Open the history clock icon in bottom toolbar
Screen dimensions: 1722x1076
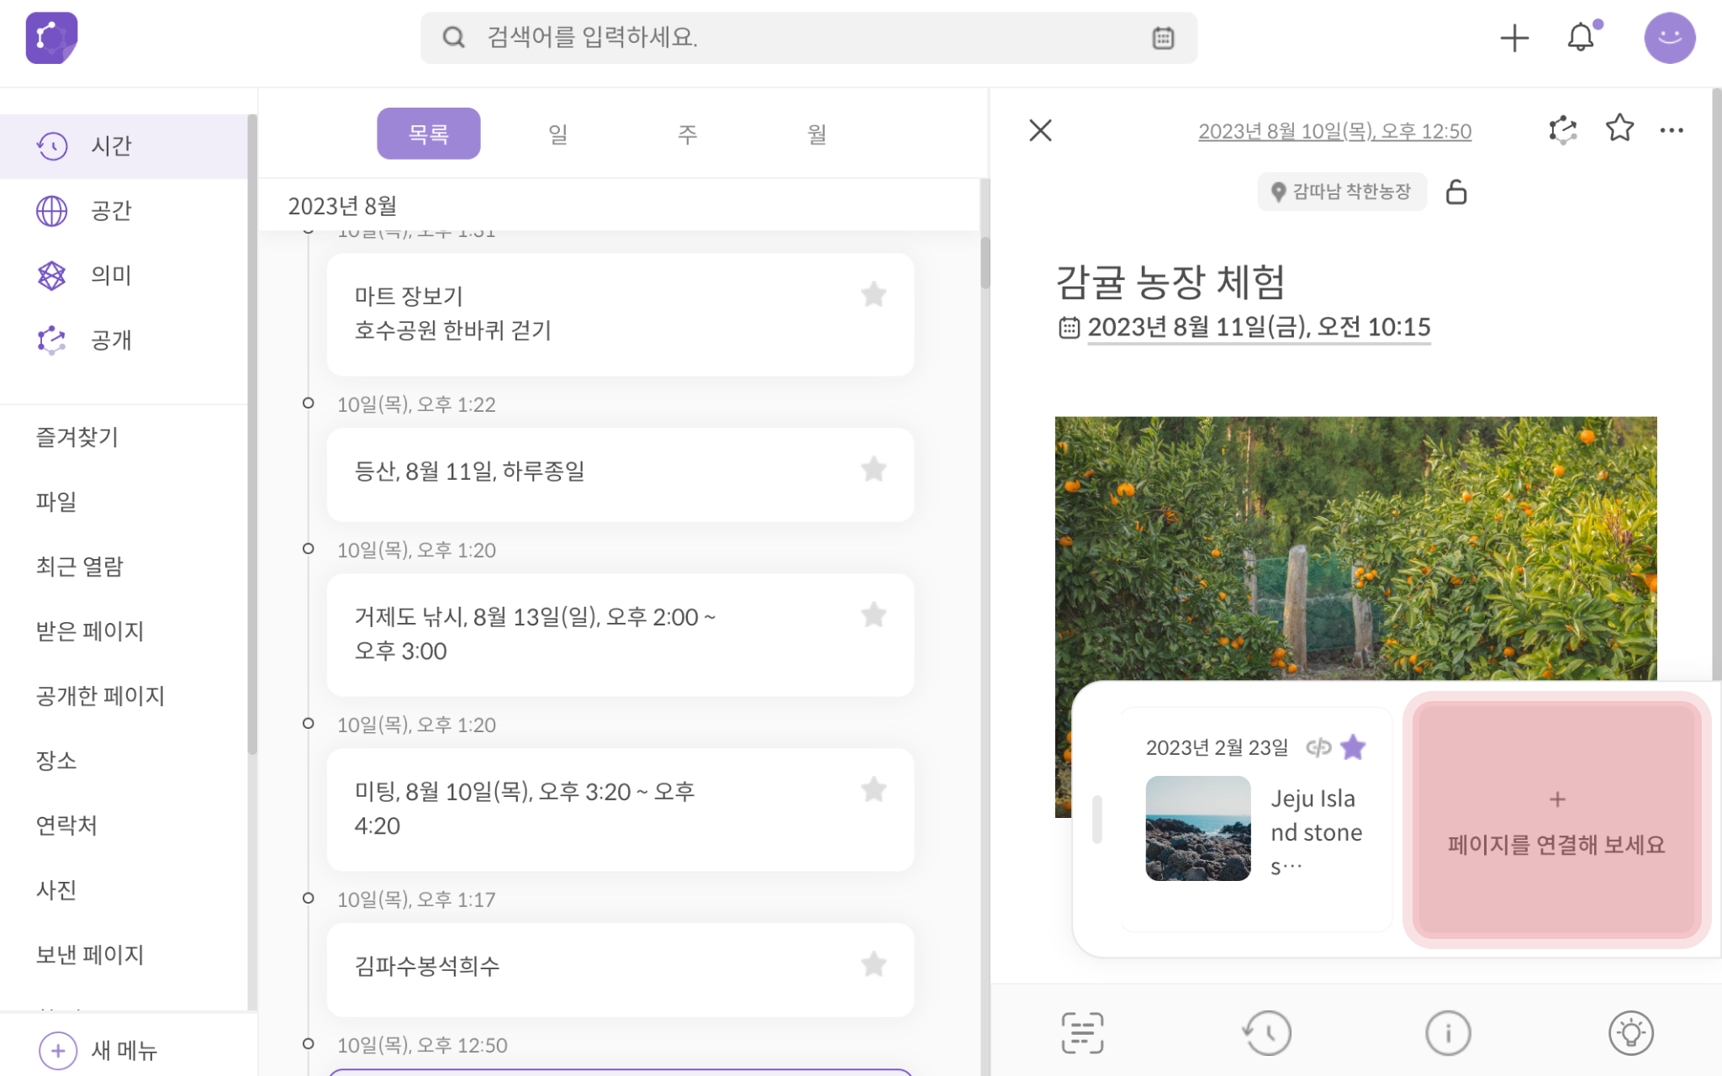pyautogui.click(x=1267, y=1033)
